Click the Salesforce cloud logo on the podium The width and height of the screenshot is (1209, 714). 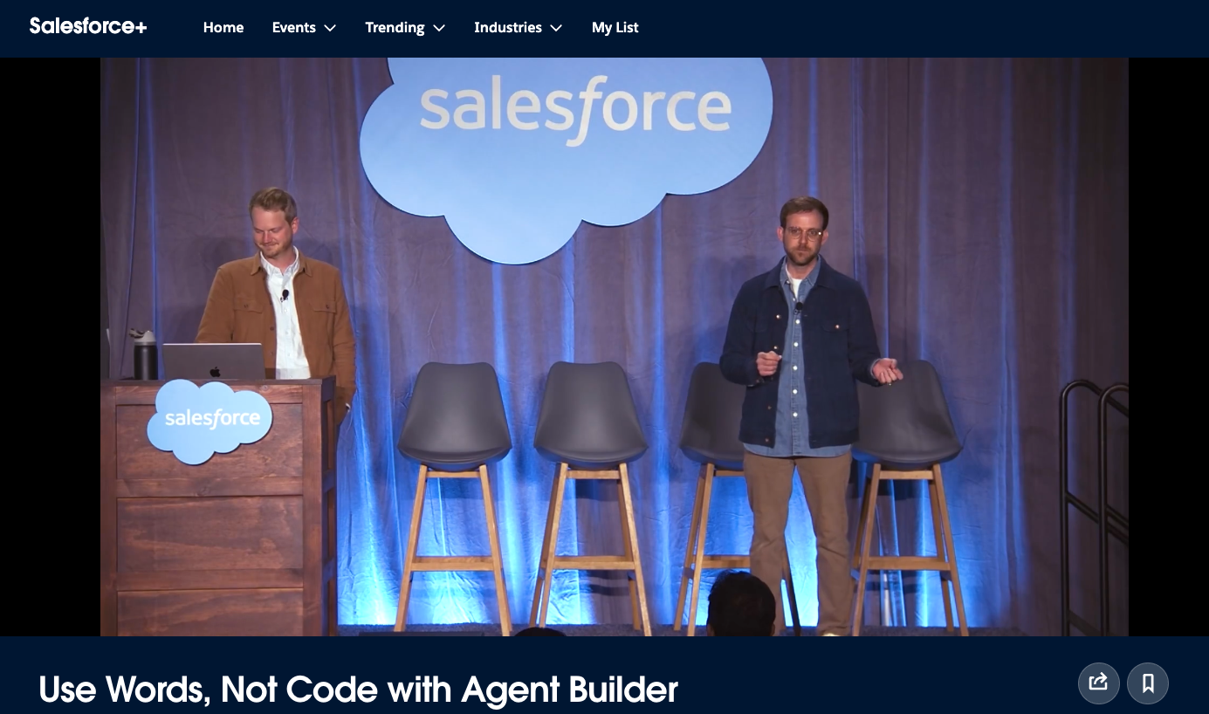[211, 420]
